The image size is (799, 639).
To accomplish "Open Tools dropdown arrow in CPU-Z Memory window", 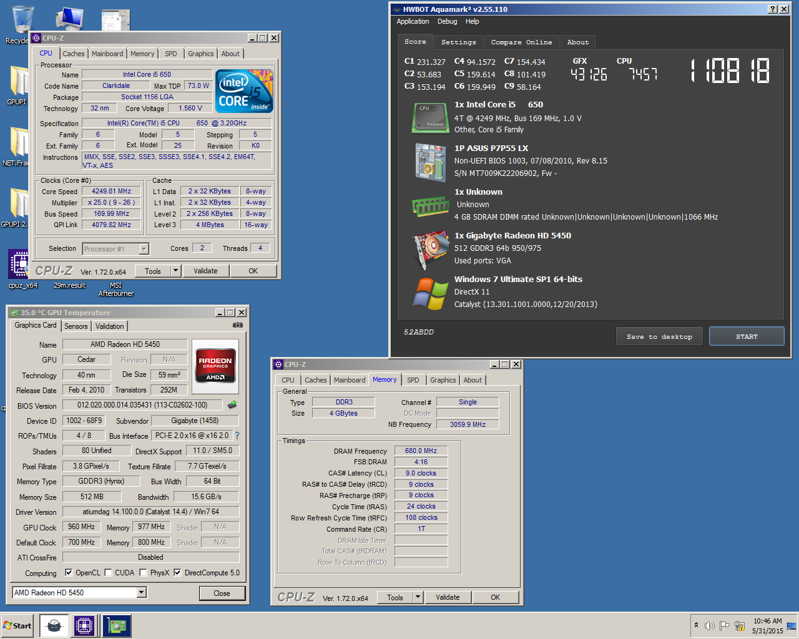I will [x=418, y=597].
